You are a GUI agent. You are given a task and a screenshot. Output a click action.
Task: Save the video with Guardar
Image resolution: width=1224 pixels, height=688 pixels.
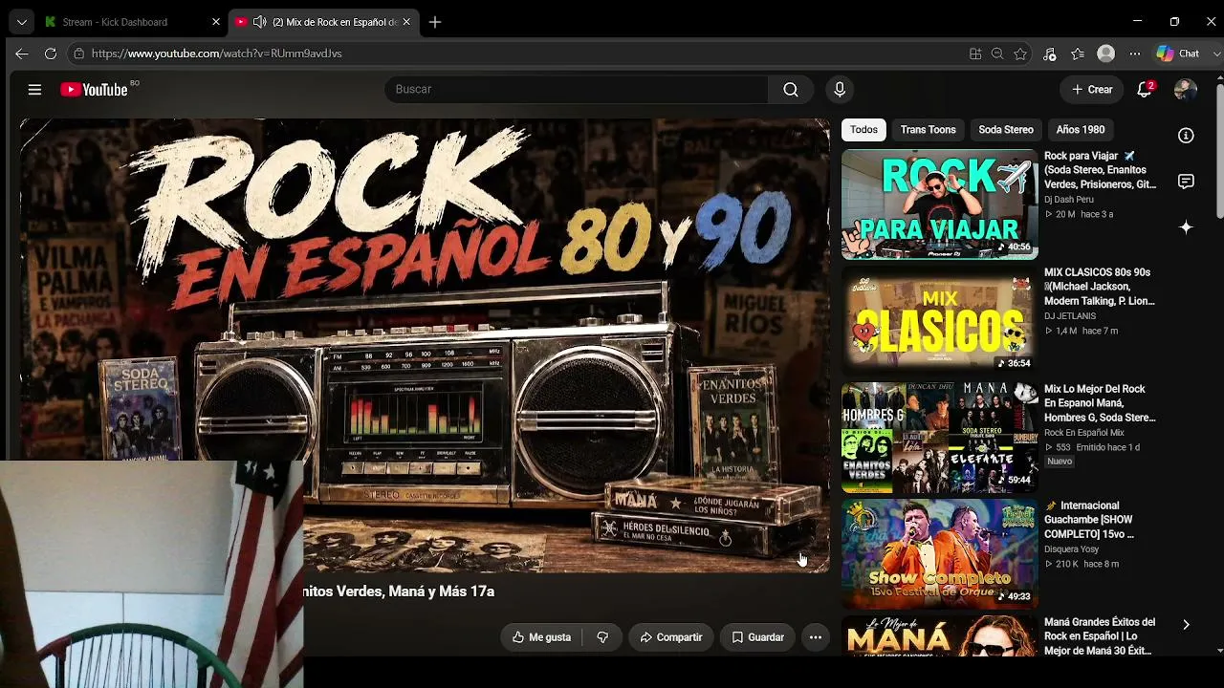[x=758, y=637]
